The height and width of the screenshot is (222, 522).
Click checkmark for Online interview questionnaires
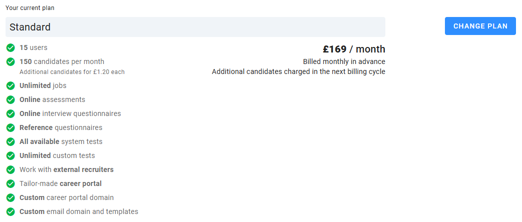point(10,114)
